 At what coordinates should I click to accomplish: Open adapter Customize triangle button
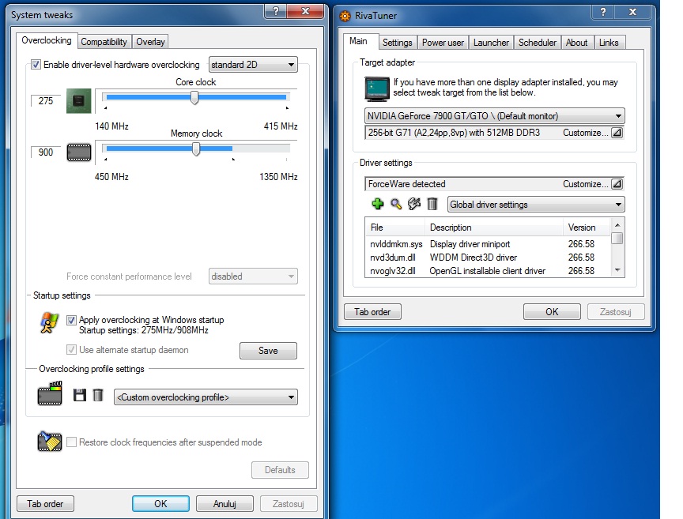(x=617, y=133)
